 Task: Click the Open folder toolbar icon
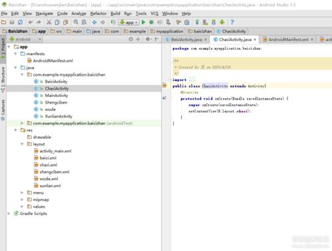(x=3, y=23)
